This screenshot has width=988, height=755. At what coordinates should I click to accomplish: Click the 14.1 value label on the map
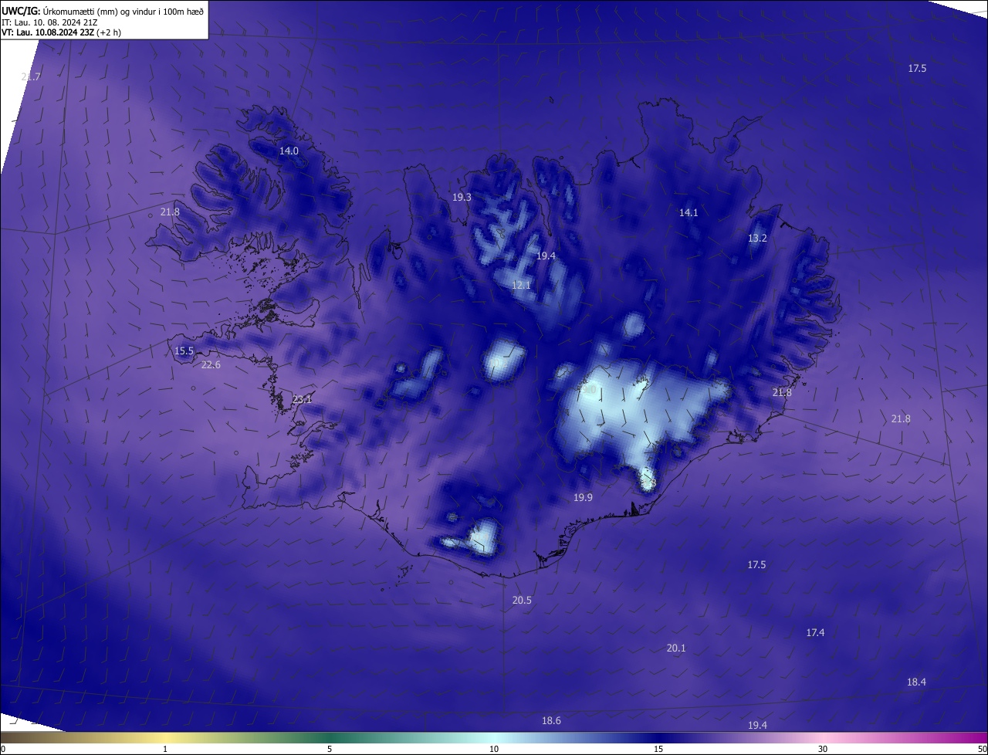point(689,212)
